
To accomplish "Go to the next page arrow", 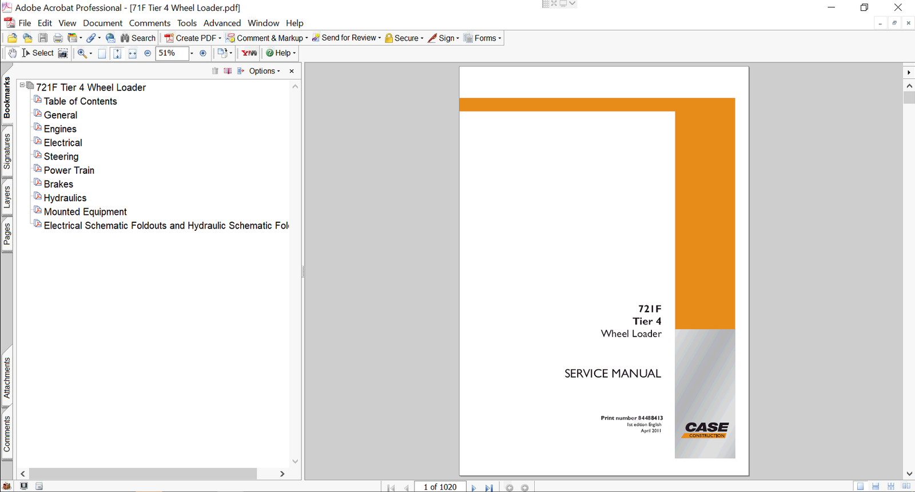I will tap(474, 487).
